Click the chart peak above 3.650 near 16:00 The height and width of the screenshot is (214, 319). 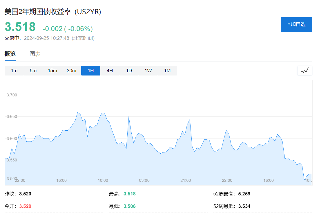point(78,112)
